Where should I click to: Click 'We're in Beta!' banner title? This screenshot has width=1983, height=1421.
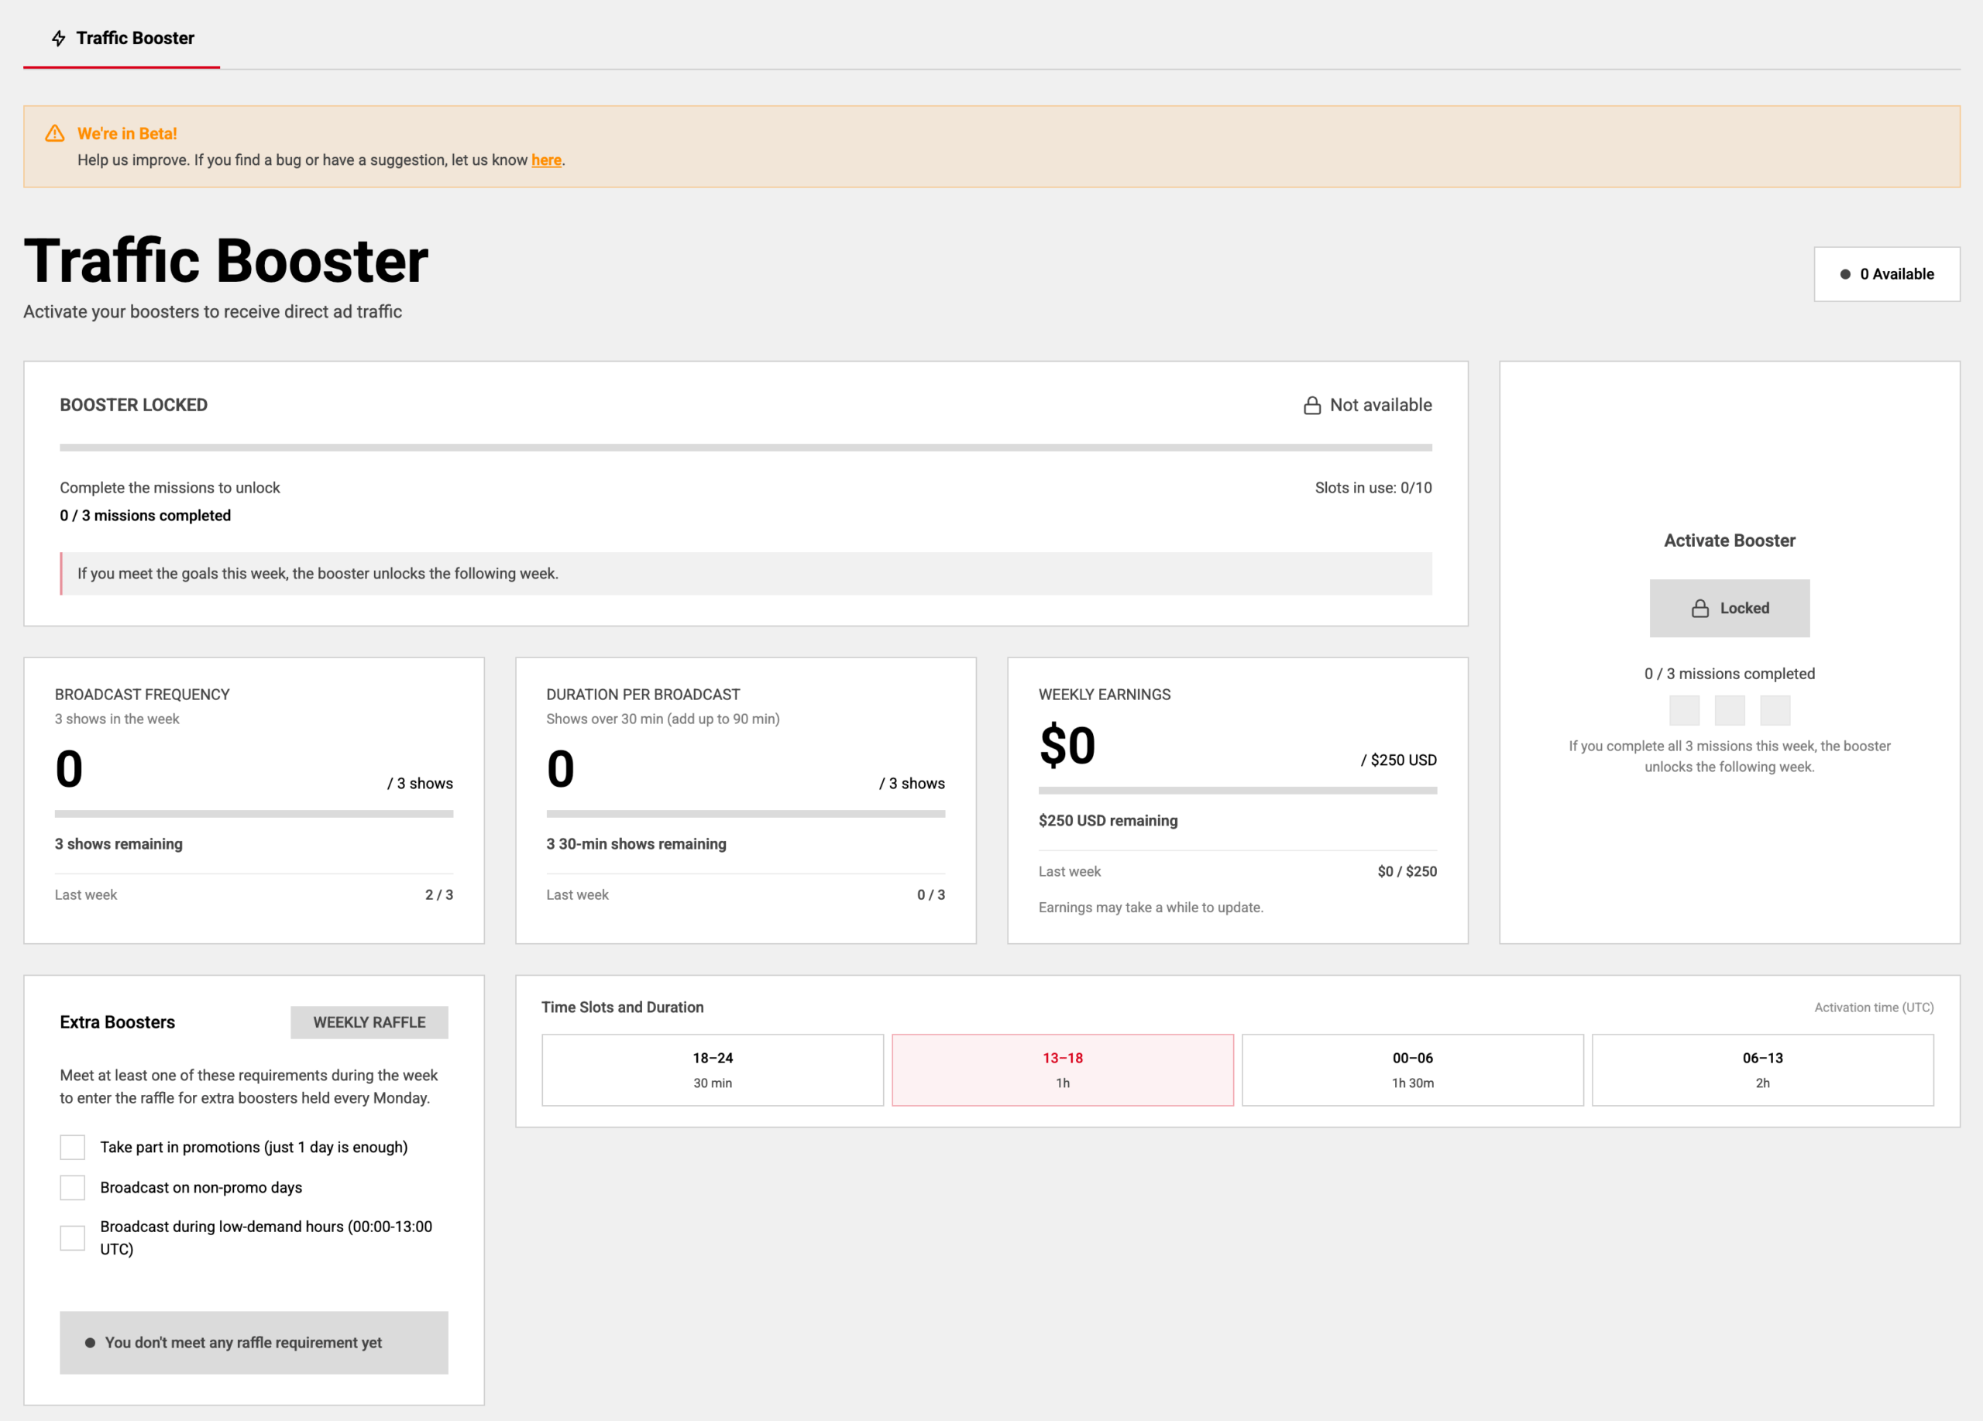tap(127, 134)
